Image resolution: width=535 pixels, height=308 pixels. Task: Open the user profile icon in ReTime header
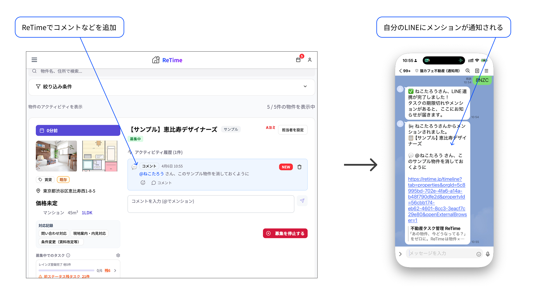pos(310,60)
